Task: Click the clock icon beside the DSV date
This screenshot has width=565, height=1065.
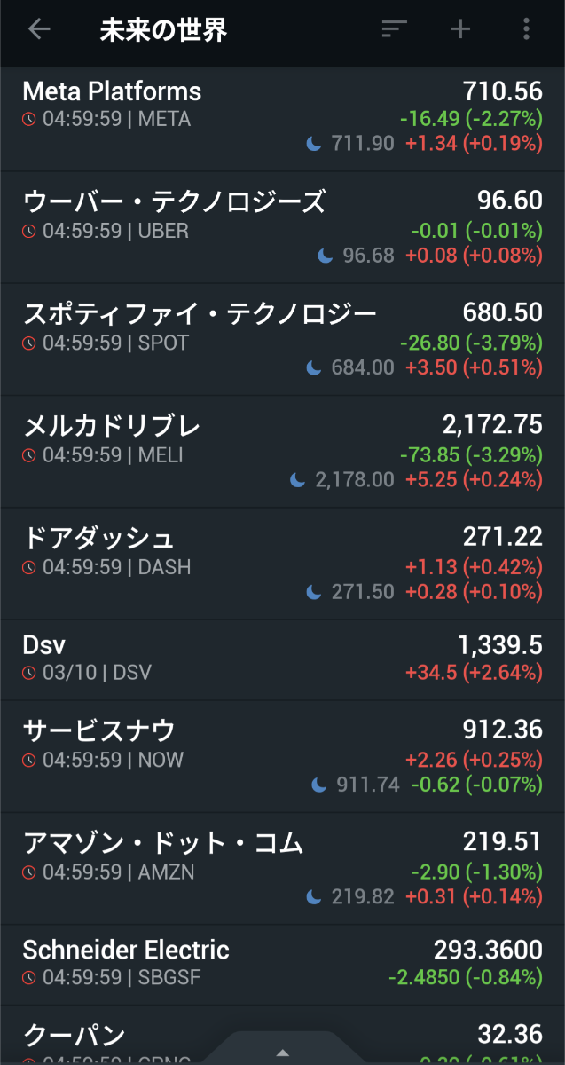Action: [29, 673]
